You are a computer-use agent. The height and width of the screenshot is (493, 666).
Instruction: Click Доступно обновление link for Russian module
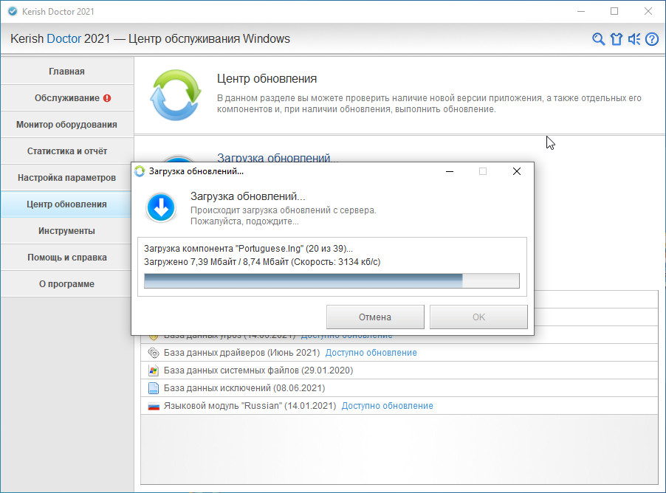[388, 406]
